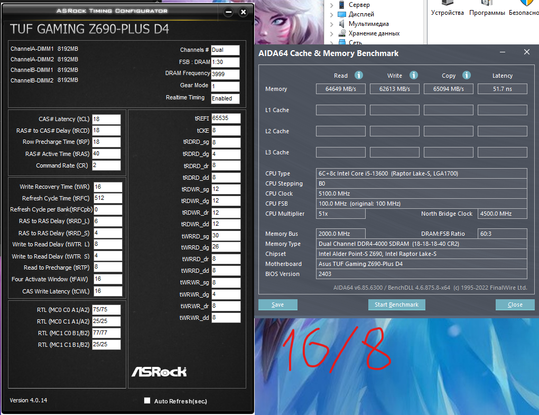Image resolution: width=539 pixels, height=415 pixels.
Task: Close the ASRock Timing Configurator window
Action: (x=244, y=12)
